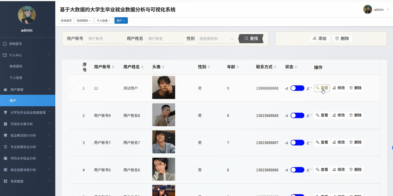
Task: Sort the 性别 column using its arrows
Action: (209, 67)
